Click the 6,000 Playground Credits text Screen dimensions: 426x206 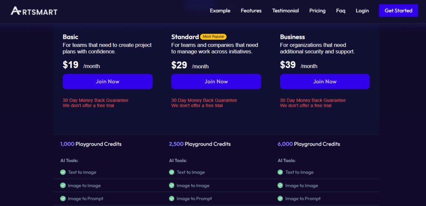point(309,144)
